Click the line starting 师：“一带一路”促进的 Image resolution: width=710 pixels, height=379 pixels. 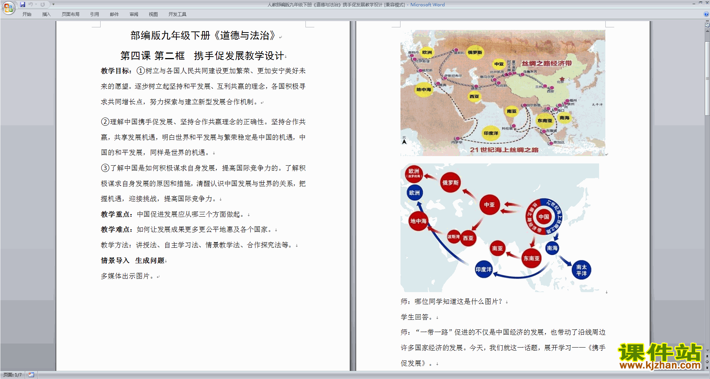click(x=503, y=332)
